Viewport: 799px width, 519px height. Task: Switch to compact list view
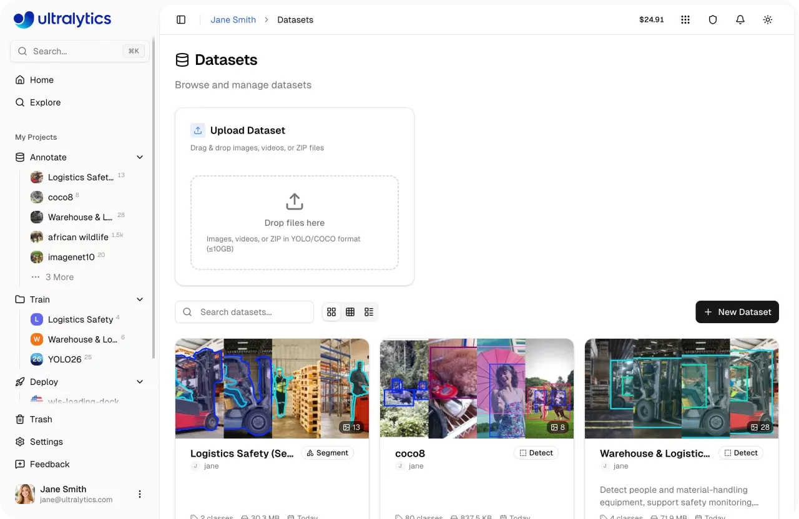pyautogui.click(x=369, y=312)
